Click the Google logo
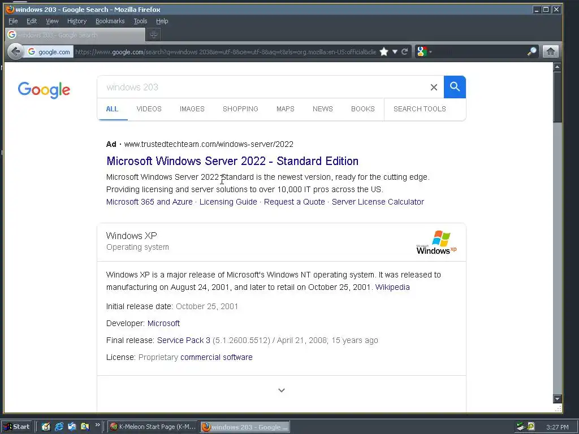The height and width of the screenshot is (434, 579). click(x=44, y=90)
